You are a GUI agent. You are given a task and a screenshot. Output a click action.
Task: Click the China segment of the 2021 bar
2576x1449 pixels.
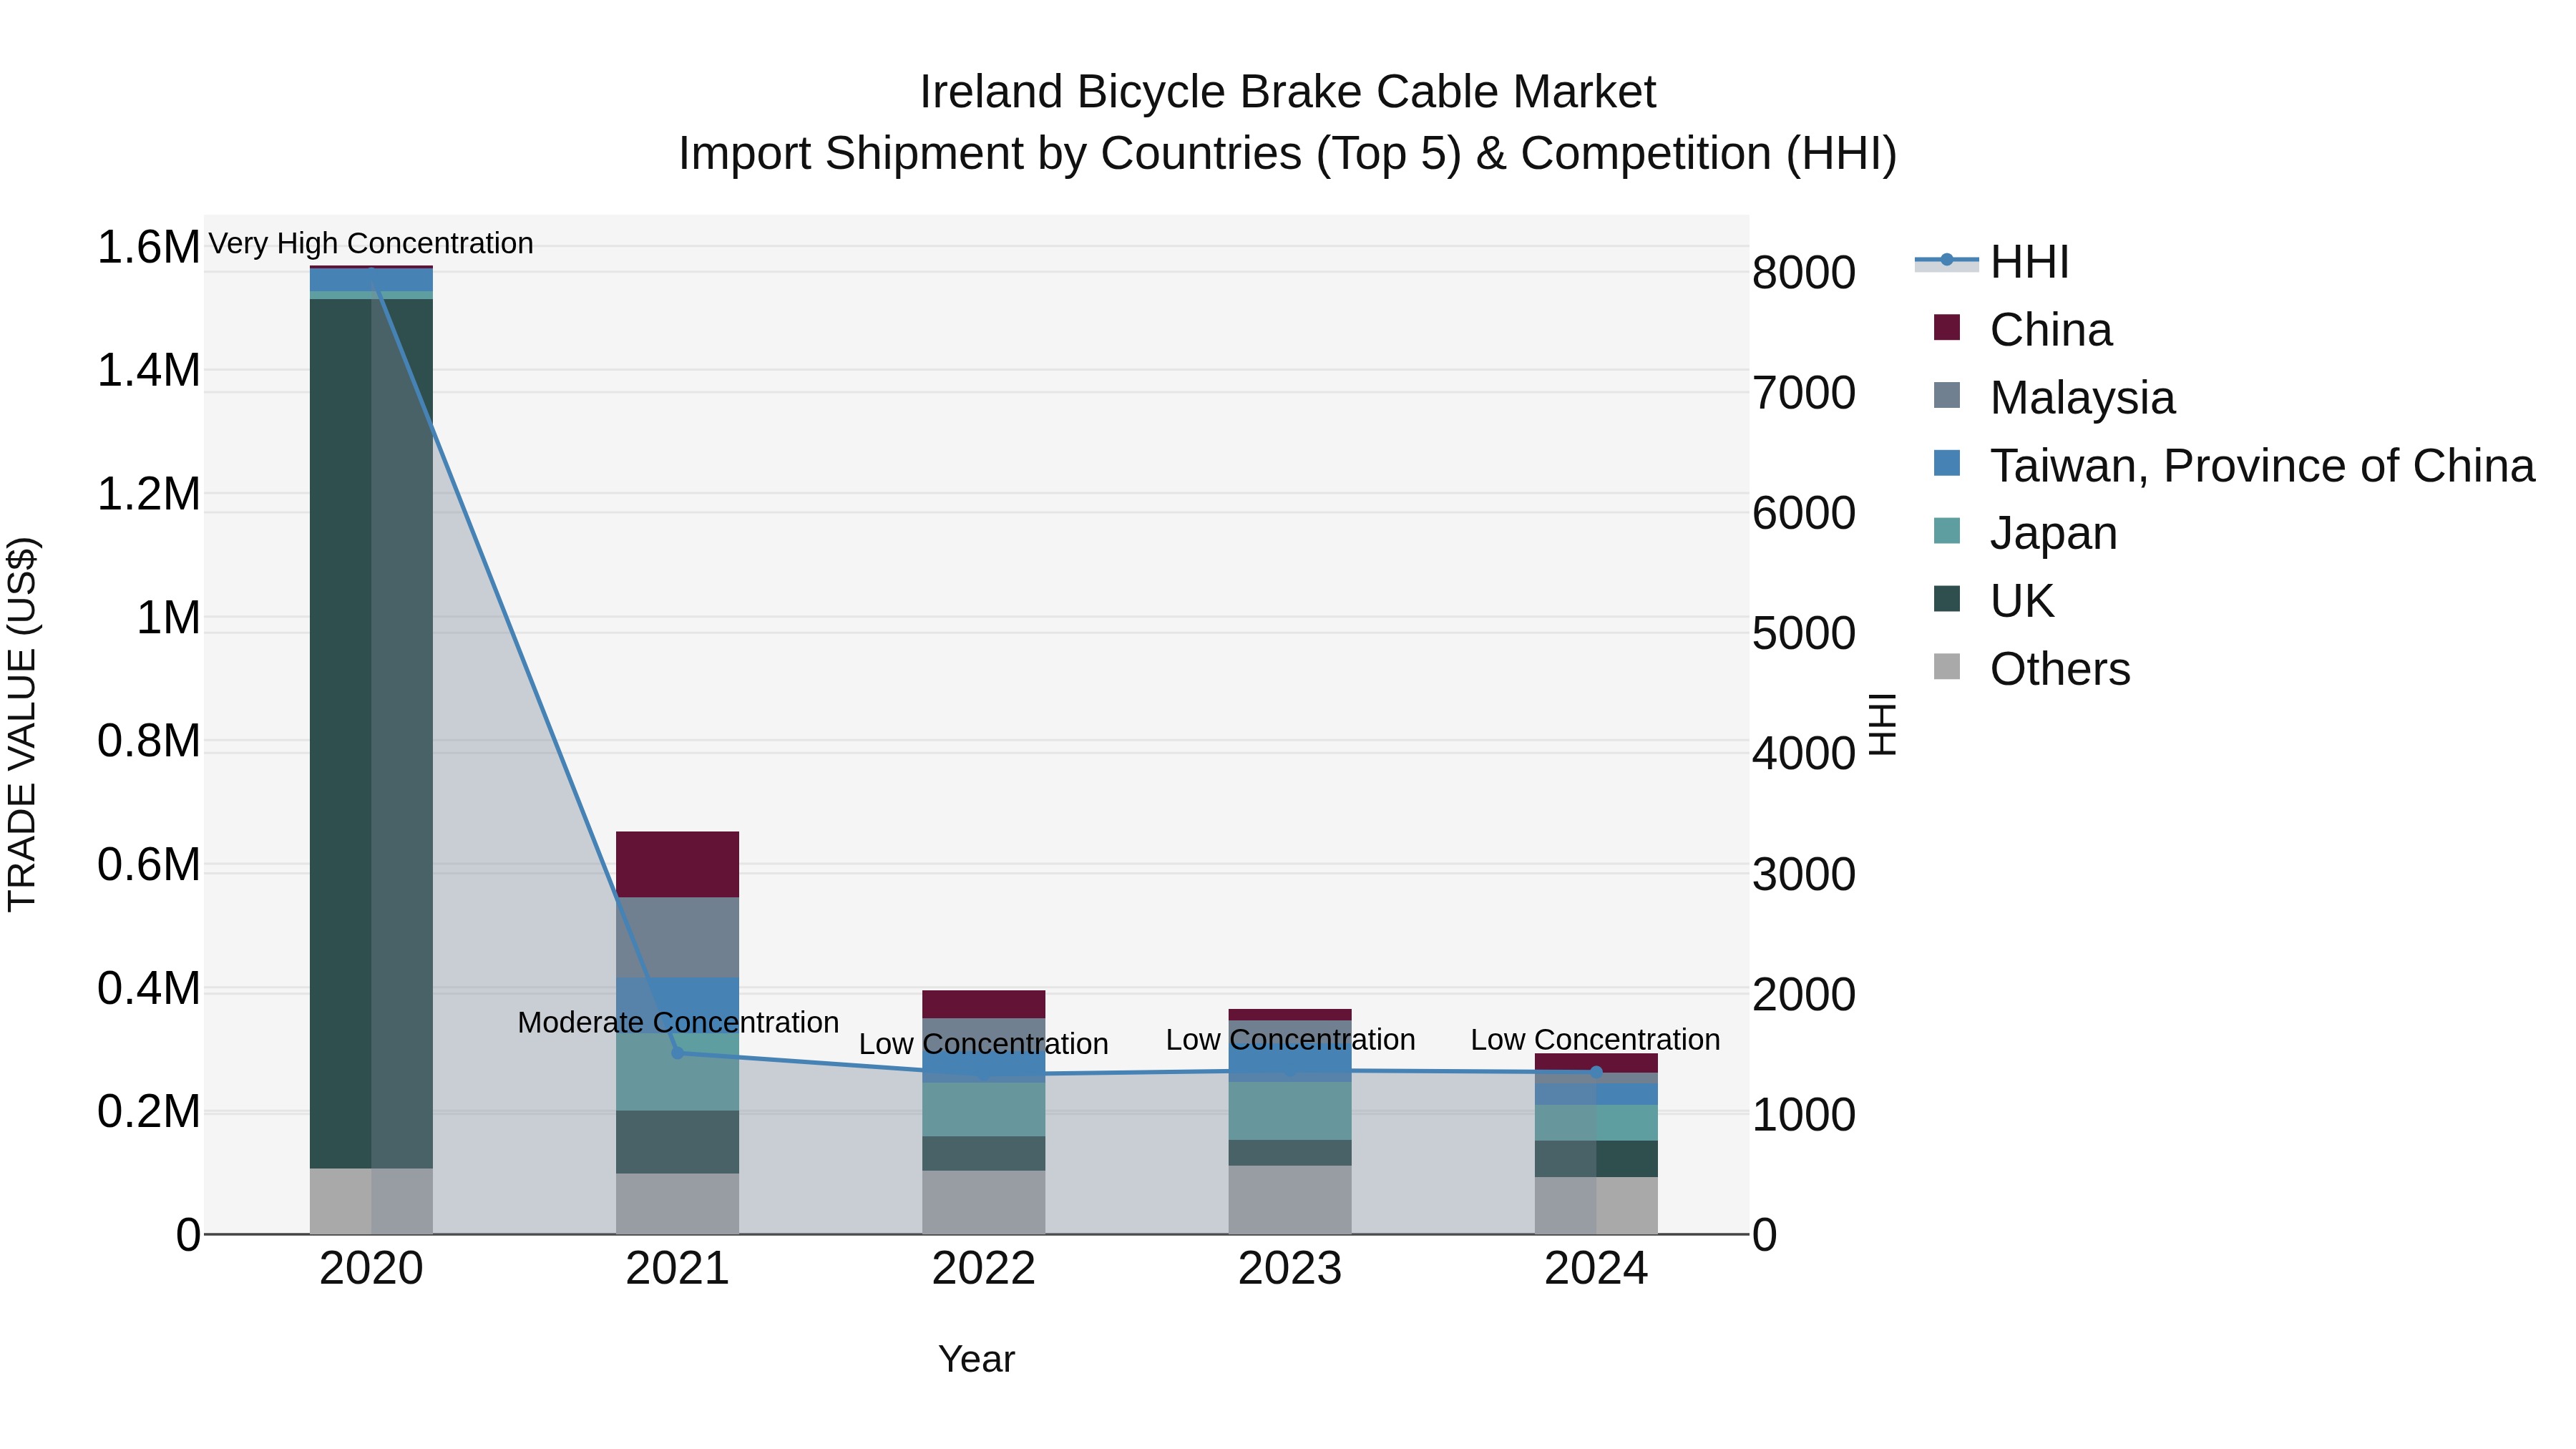tap(677, 864)
